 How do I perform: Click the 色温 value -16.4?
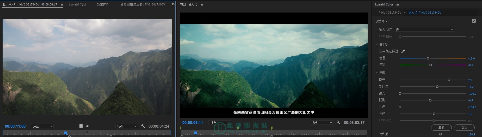pos(471,58)
